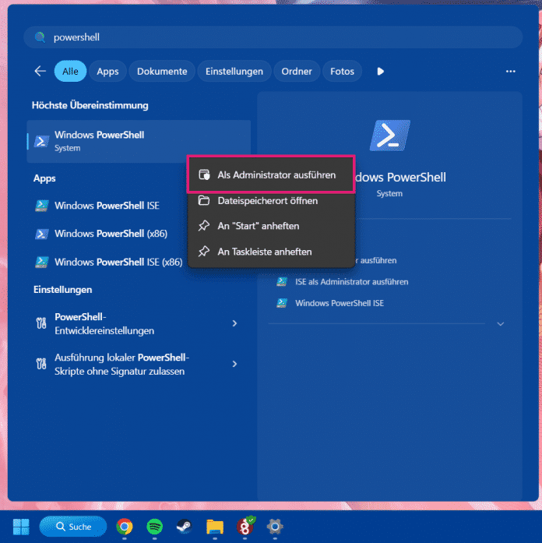The image size is (542, 543).
Task: Show more filters with the play arrow
Action: 380,72
